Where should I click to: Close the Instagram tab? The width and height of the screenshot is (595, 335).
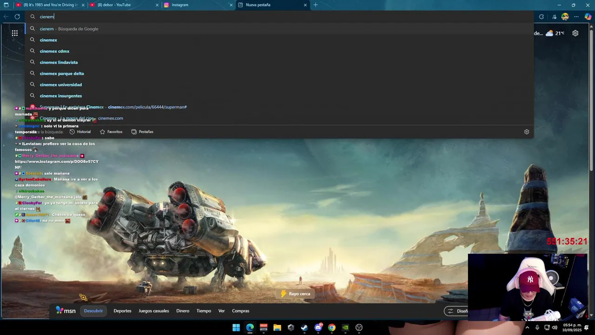231,5
